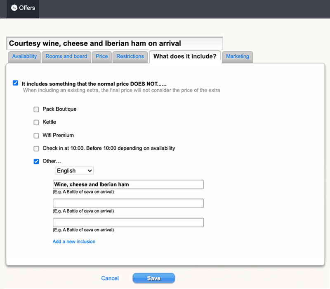Open the English language dropdown
330x289 pixels.
click(x=74, y=171)
